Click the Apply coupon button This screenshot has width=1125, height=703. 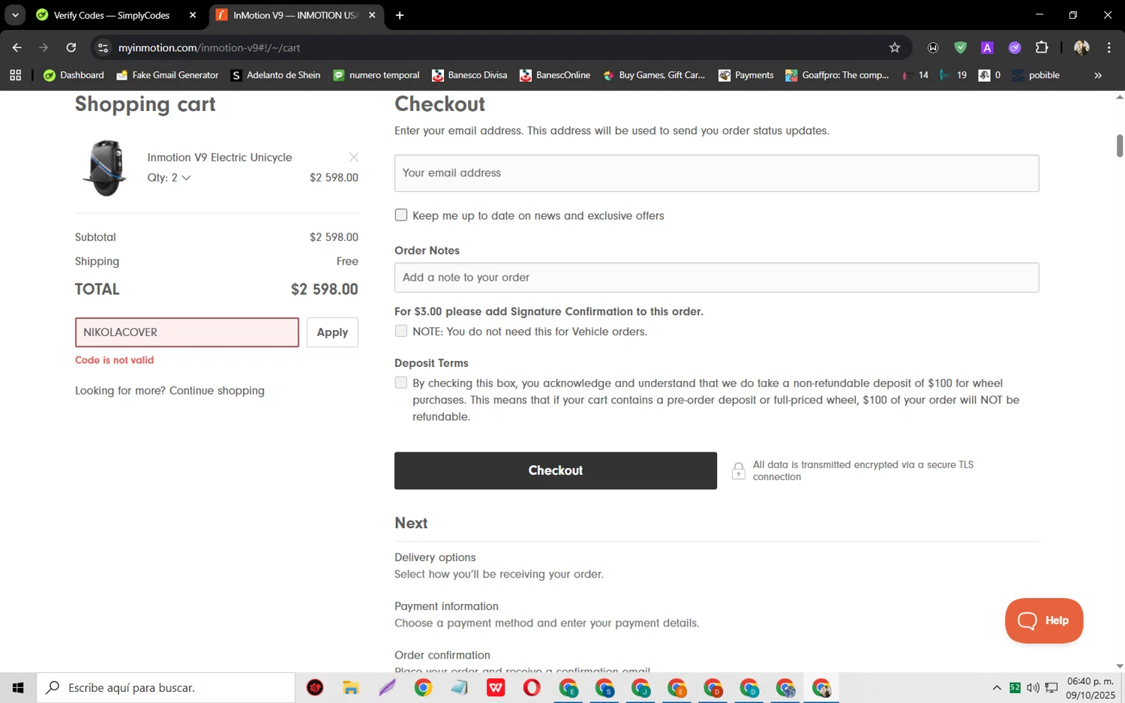pos(332,332)
